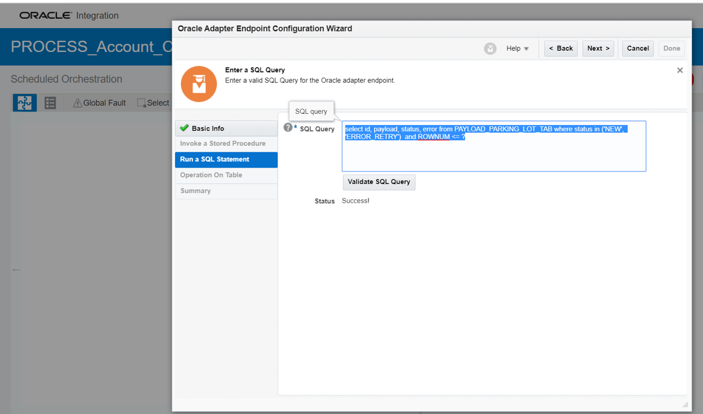The height and width of the screenshot is (414, 703).
Task: Click the canvas view puzzle icon
Action: point(25,103)
